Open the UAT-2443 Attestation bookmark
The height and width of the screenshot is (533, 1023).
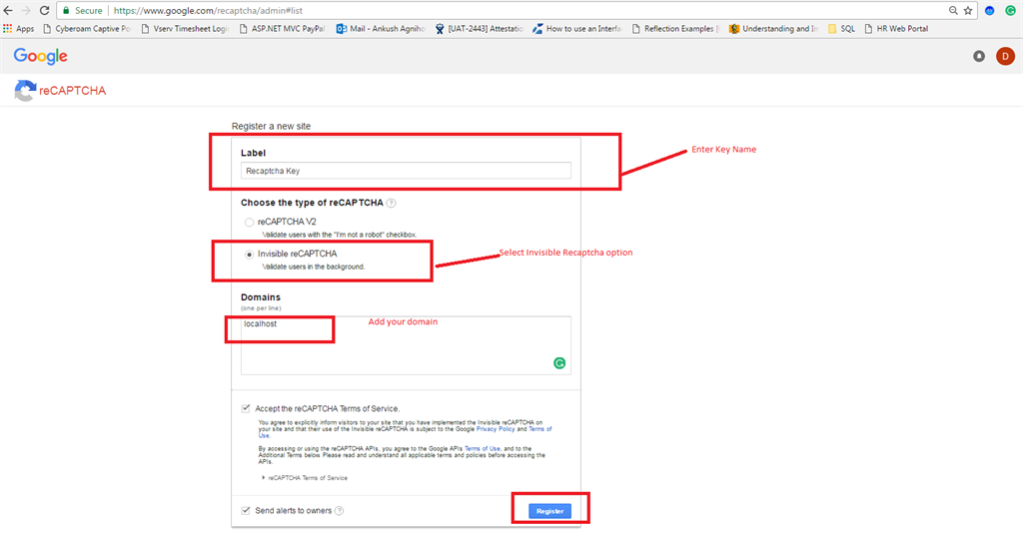[479, 29]
